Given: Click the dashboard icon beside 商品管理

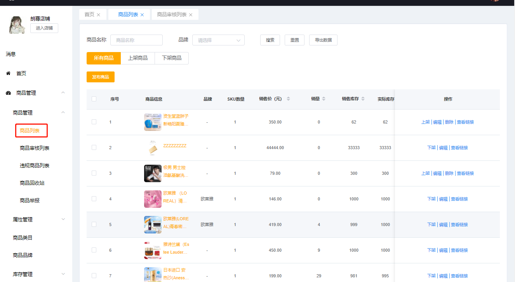Looking at the screenshot, I should [x=8, y=93].
